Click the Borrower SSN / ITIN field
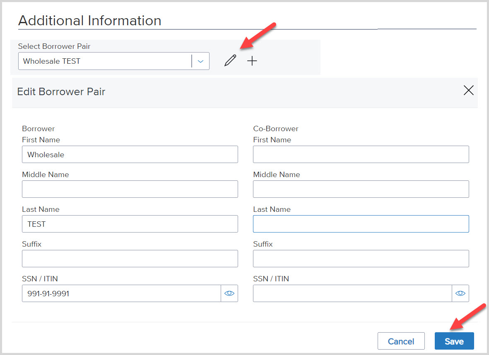This screenshot has width=489, height=355. coord(121,293)
